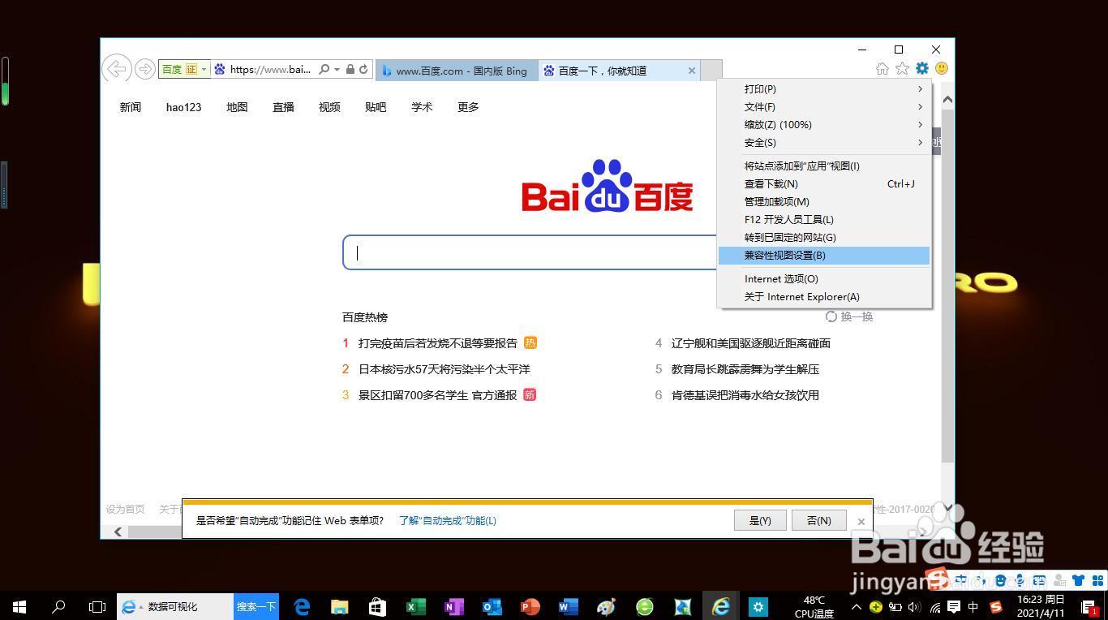Screen dimensions: 1108x620
Task: Launch OneNote from taskbar
Action: click(454, 606)
